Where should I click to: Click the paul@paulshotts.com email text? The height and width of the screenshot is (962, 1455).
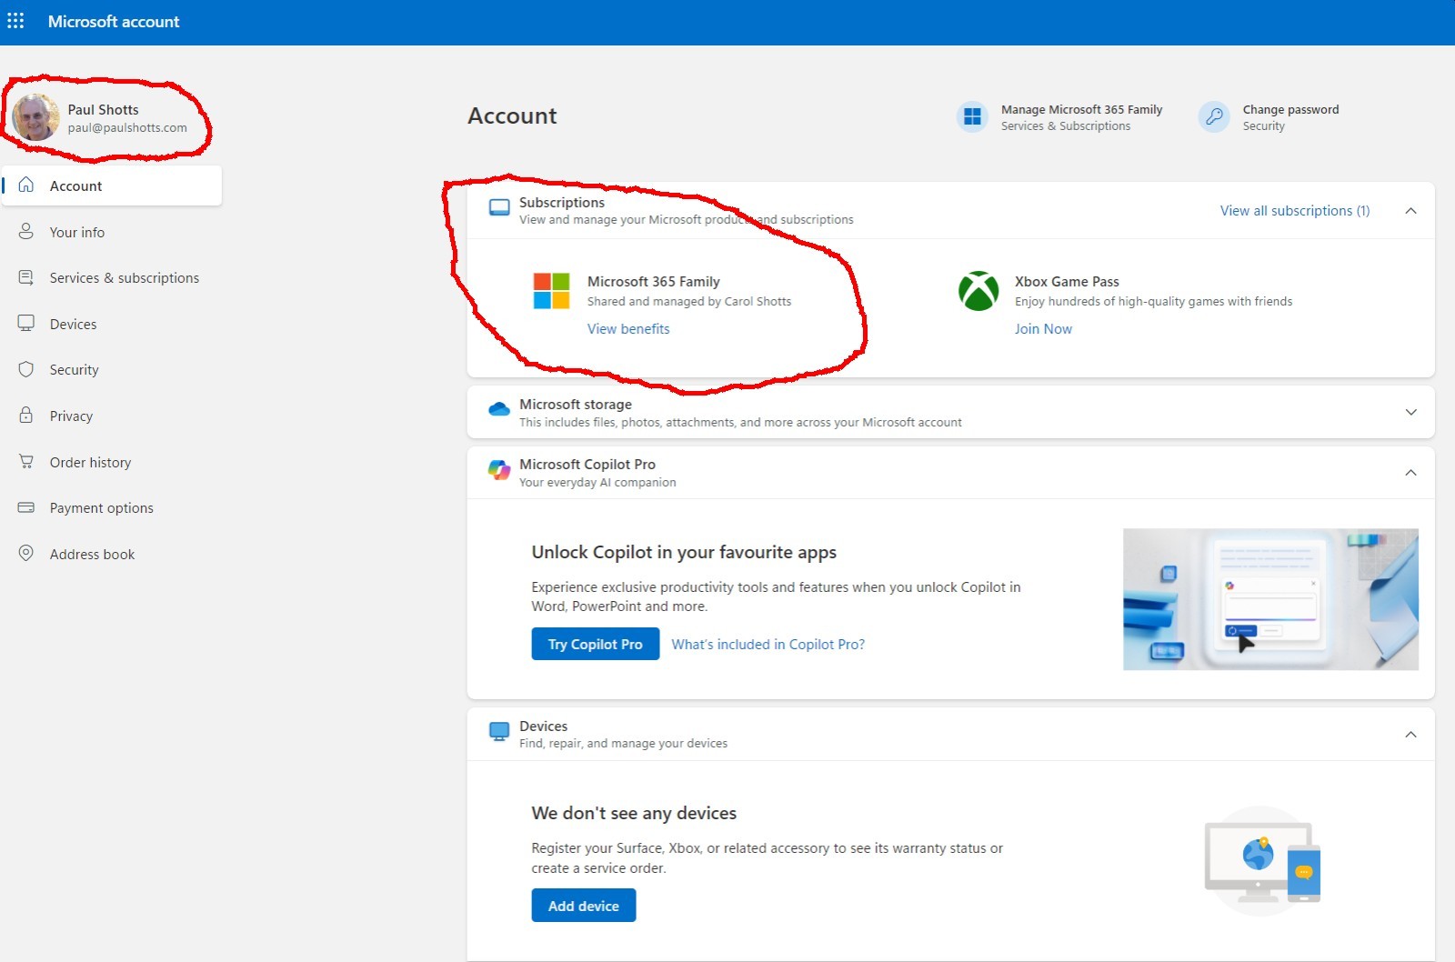127,128
